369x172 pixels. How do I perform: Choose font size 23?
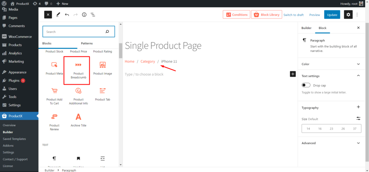(x=332, y=128)
